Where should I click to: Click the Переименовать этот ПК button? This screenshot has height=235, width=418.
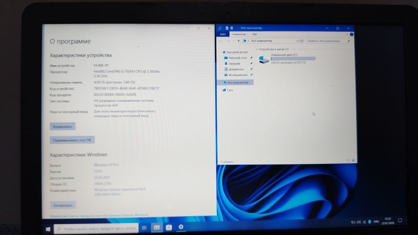point(72,140)
